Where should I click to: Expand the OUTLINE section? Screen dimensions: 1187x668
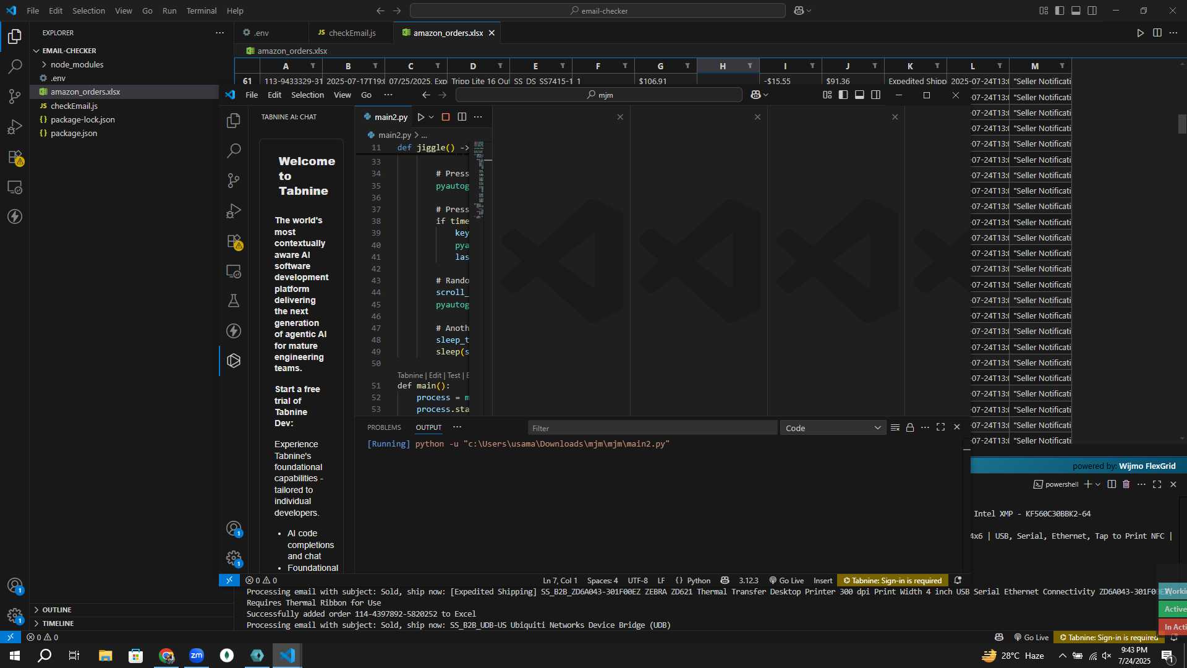pyautogui.click(x=56, y=610)
